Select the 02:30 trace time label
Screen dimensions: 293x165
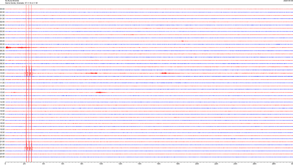click(x=2, y=25)
